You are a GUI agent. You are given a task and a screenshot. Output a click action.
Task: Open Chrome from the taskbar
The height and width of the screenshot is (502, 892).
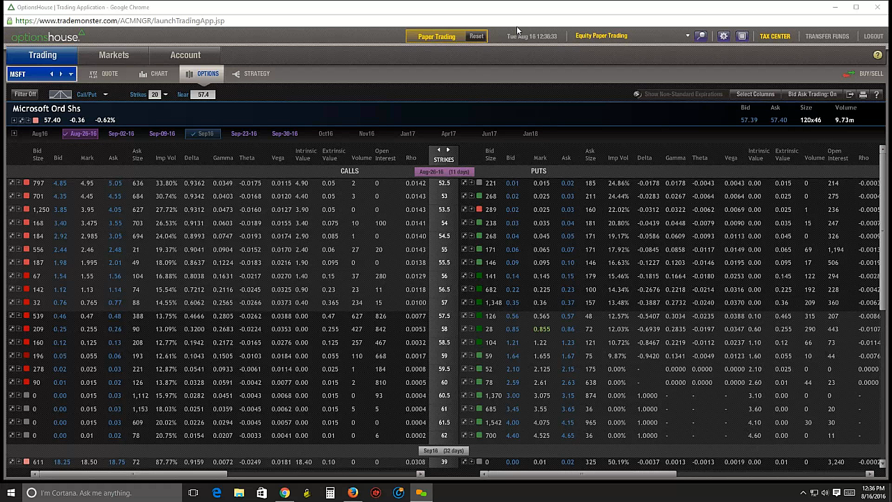click(x=284, y=493)
